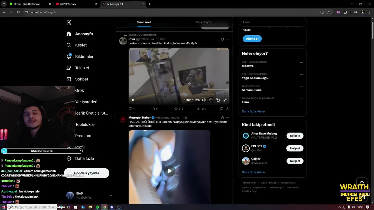Click Daha fazla göster under trends
The height and width of the screenshot is (210, 374).
tap(254, 111)
